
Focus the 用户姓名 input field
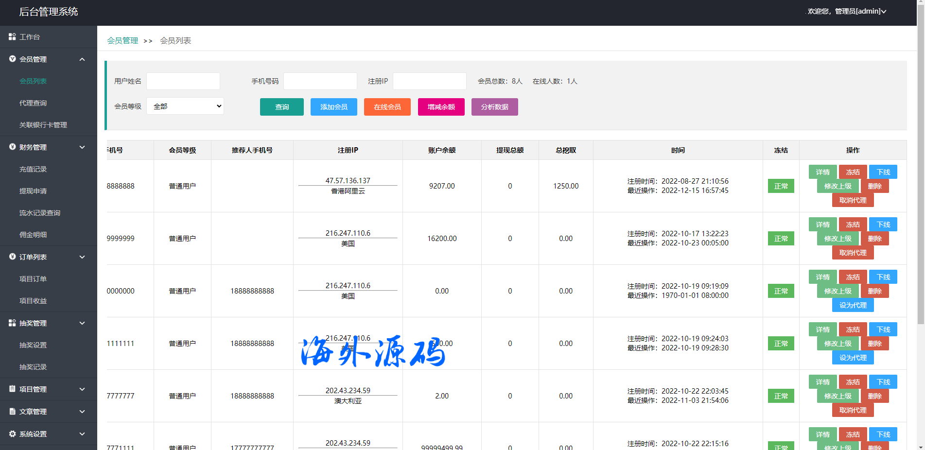pyautogui.click(x=183, y=81)
